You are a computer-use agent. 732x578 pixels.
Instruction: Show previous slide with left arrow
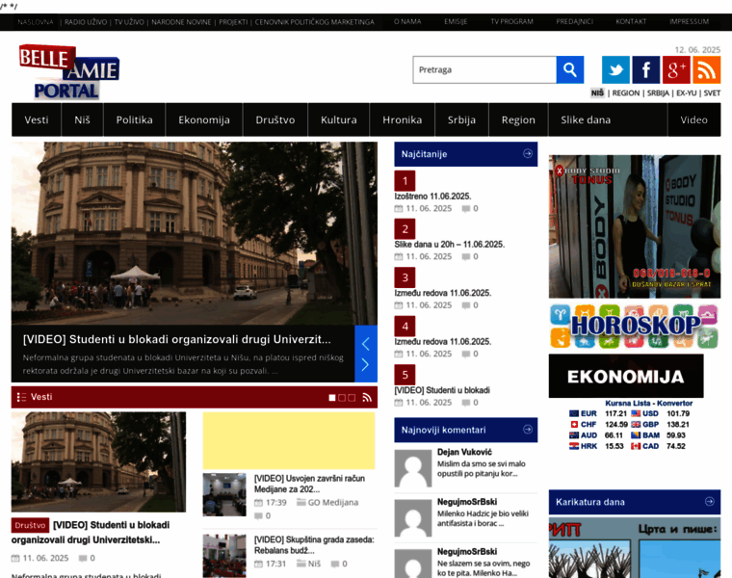(x=366, y=344)
